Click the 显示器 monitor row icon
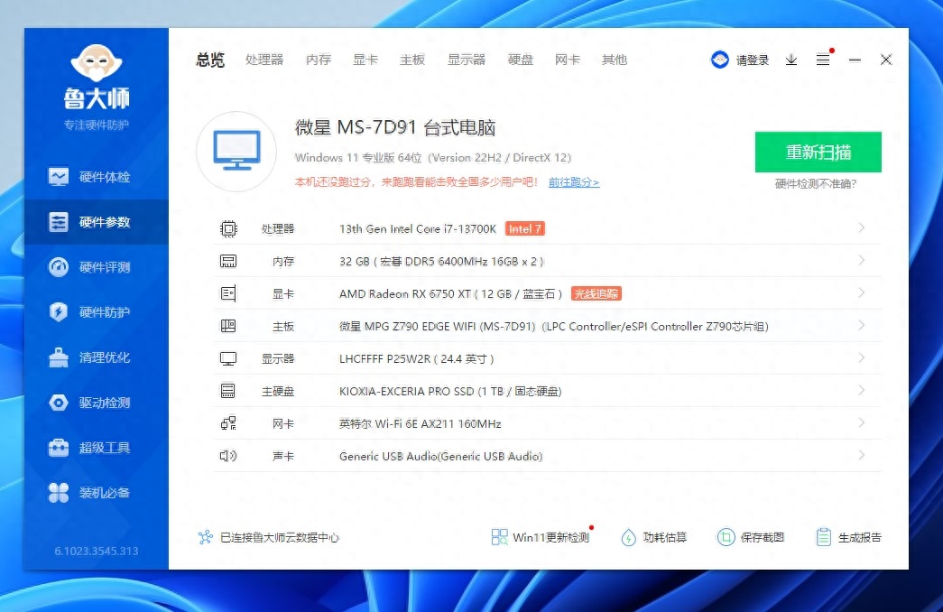 (228, 358)
